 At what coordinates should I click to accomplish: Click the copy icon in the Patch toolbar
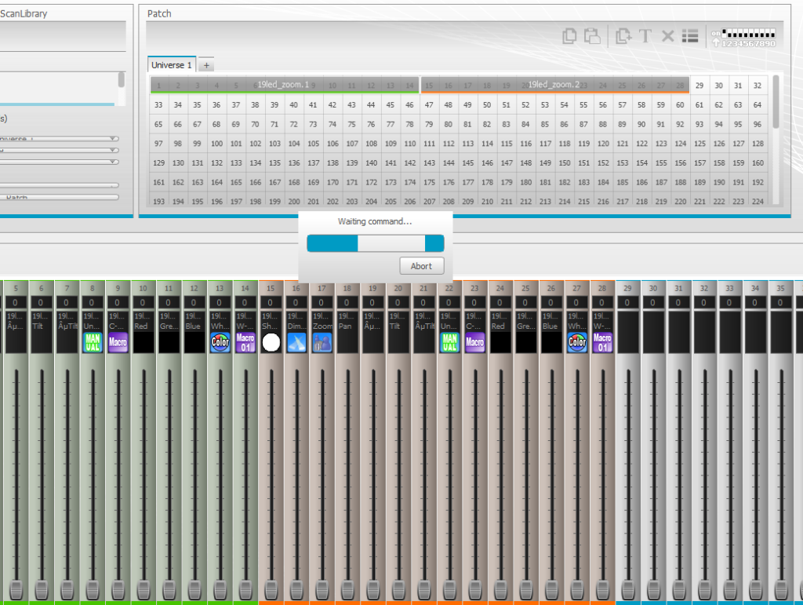tap(569, 35)
